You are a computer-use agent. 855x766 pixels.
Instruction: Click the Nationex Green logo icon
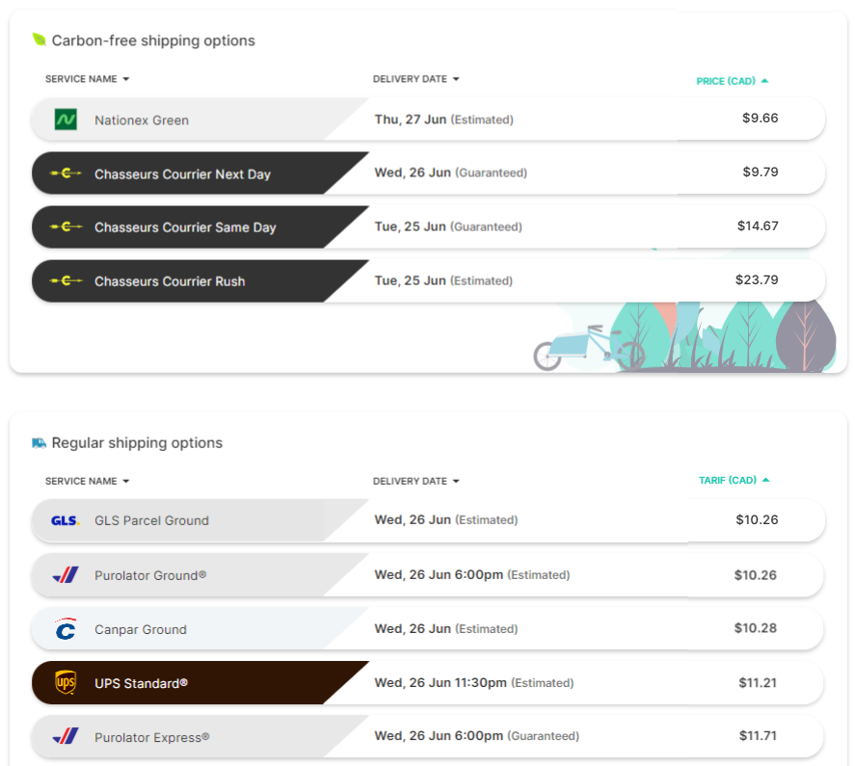[x=66, y=119]
